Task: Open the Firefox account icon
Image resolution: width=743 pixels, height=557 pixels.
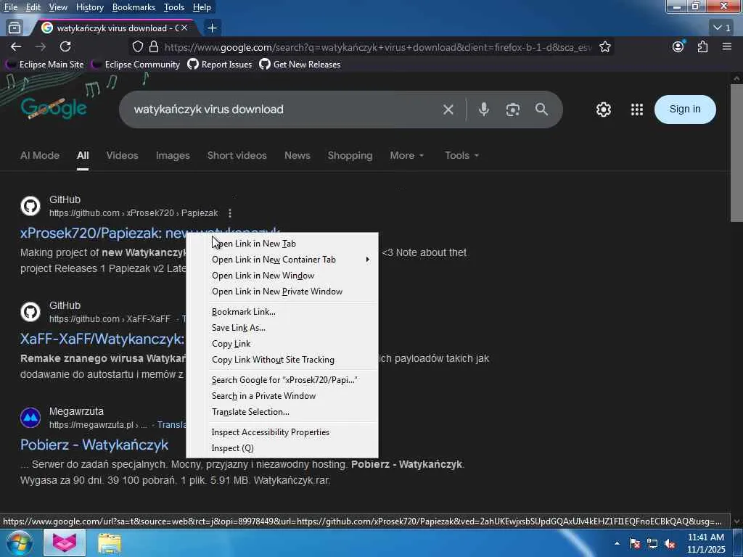Action: click(x=678, y=46)
